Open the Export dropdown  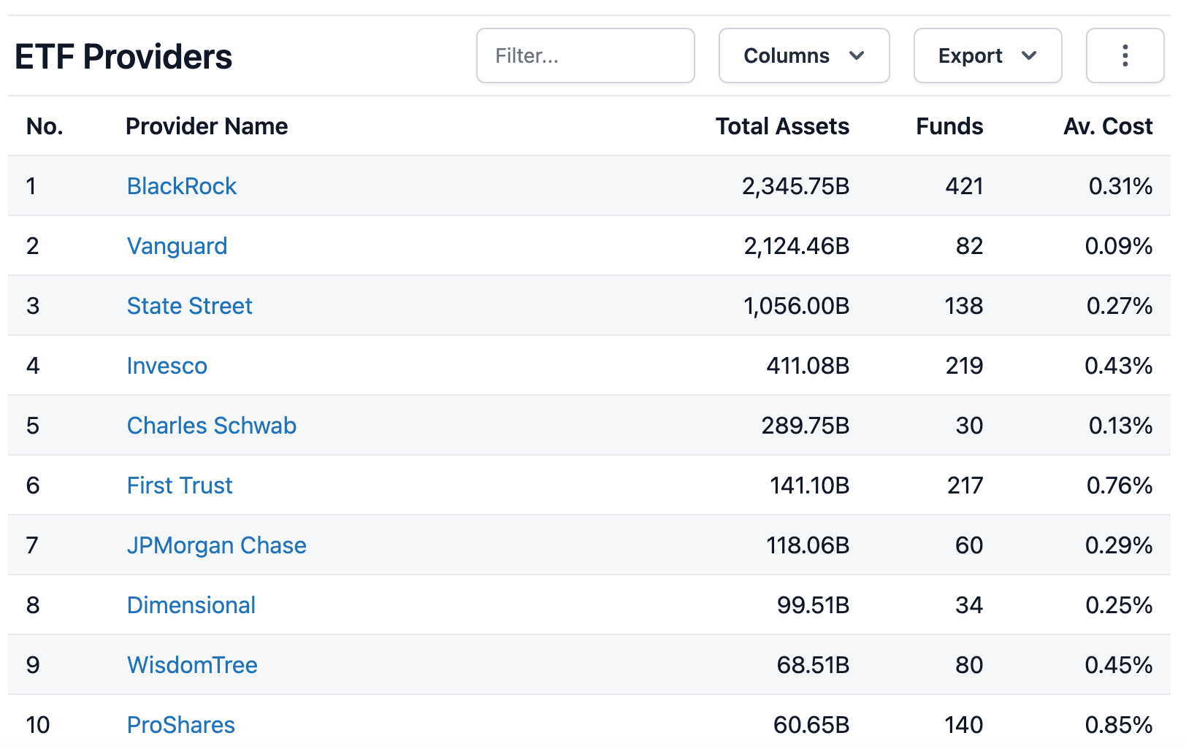987,55
